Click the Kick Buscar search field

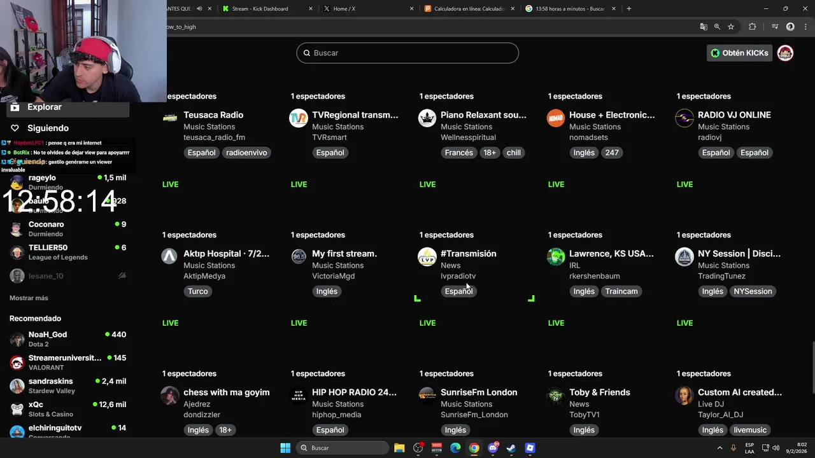(407, 53)
